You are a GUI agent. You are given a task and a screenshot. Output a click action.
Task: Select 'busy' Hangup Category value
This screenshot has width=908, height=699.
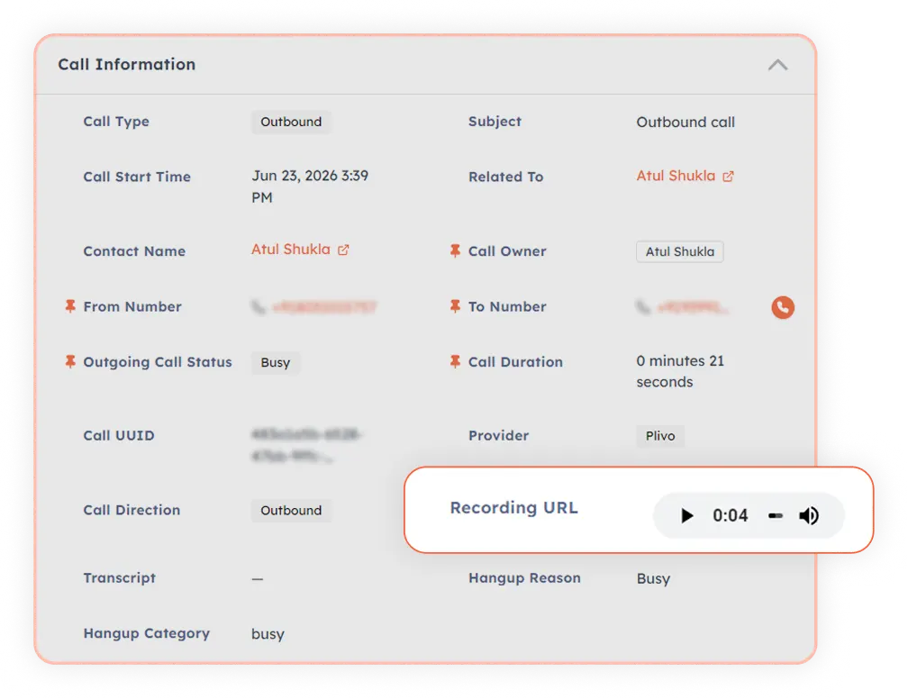268,634
